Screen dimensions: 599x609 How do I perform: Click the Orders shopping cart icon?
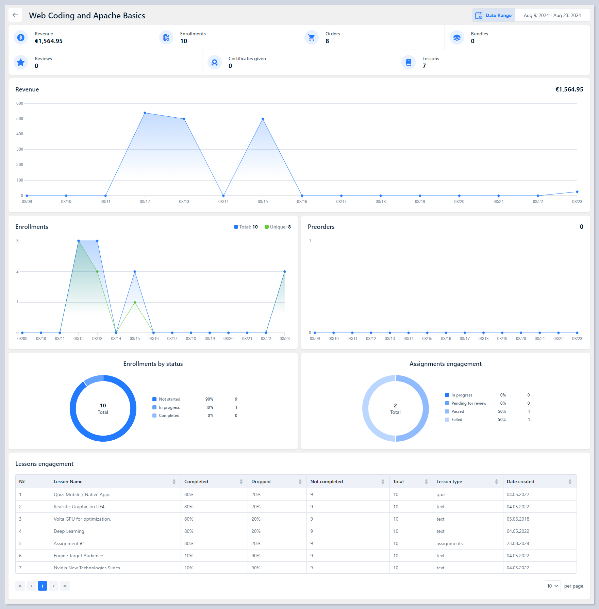click(312, 37)
